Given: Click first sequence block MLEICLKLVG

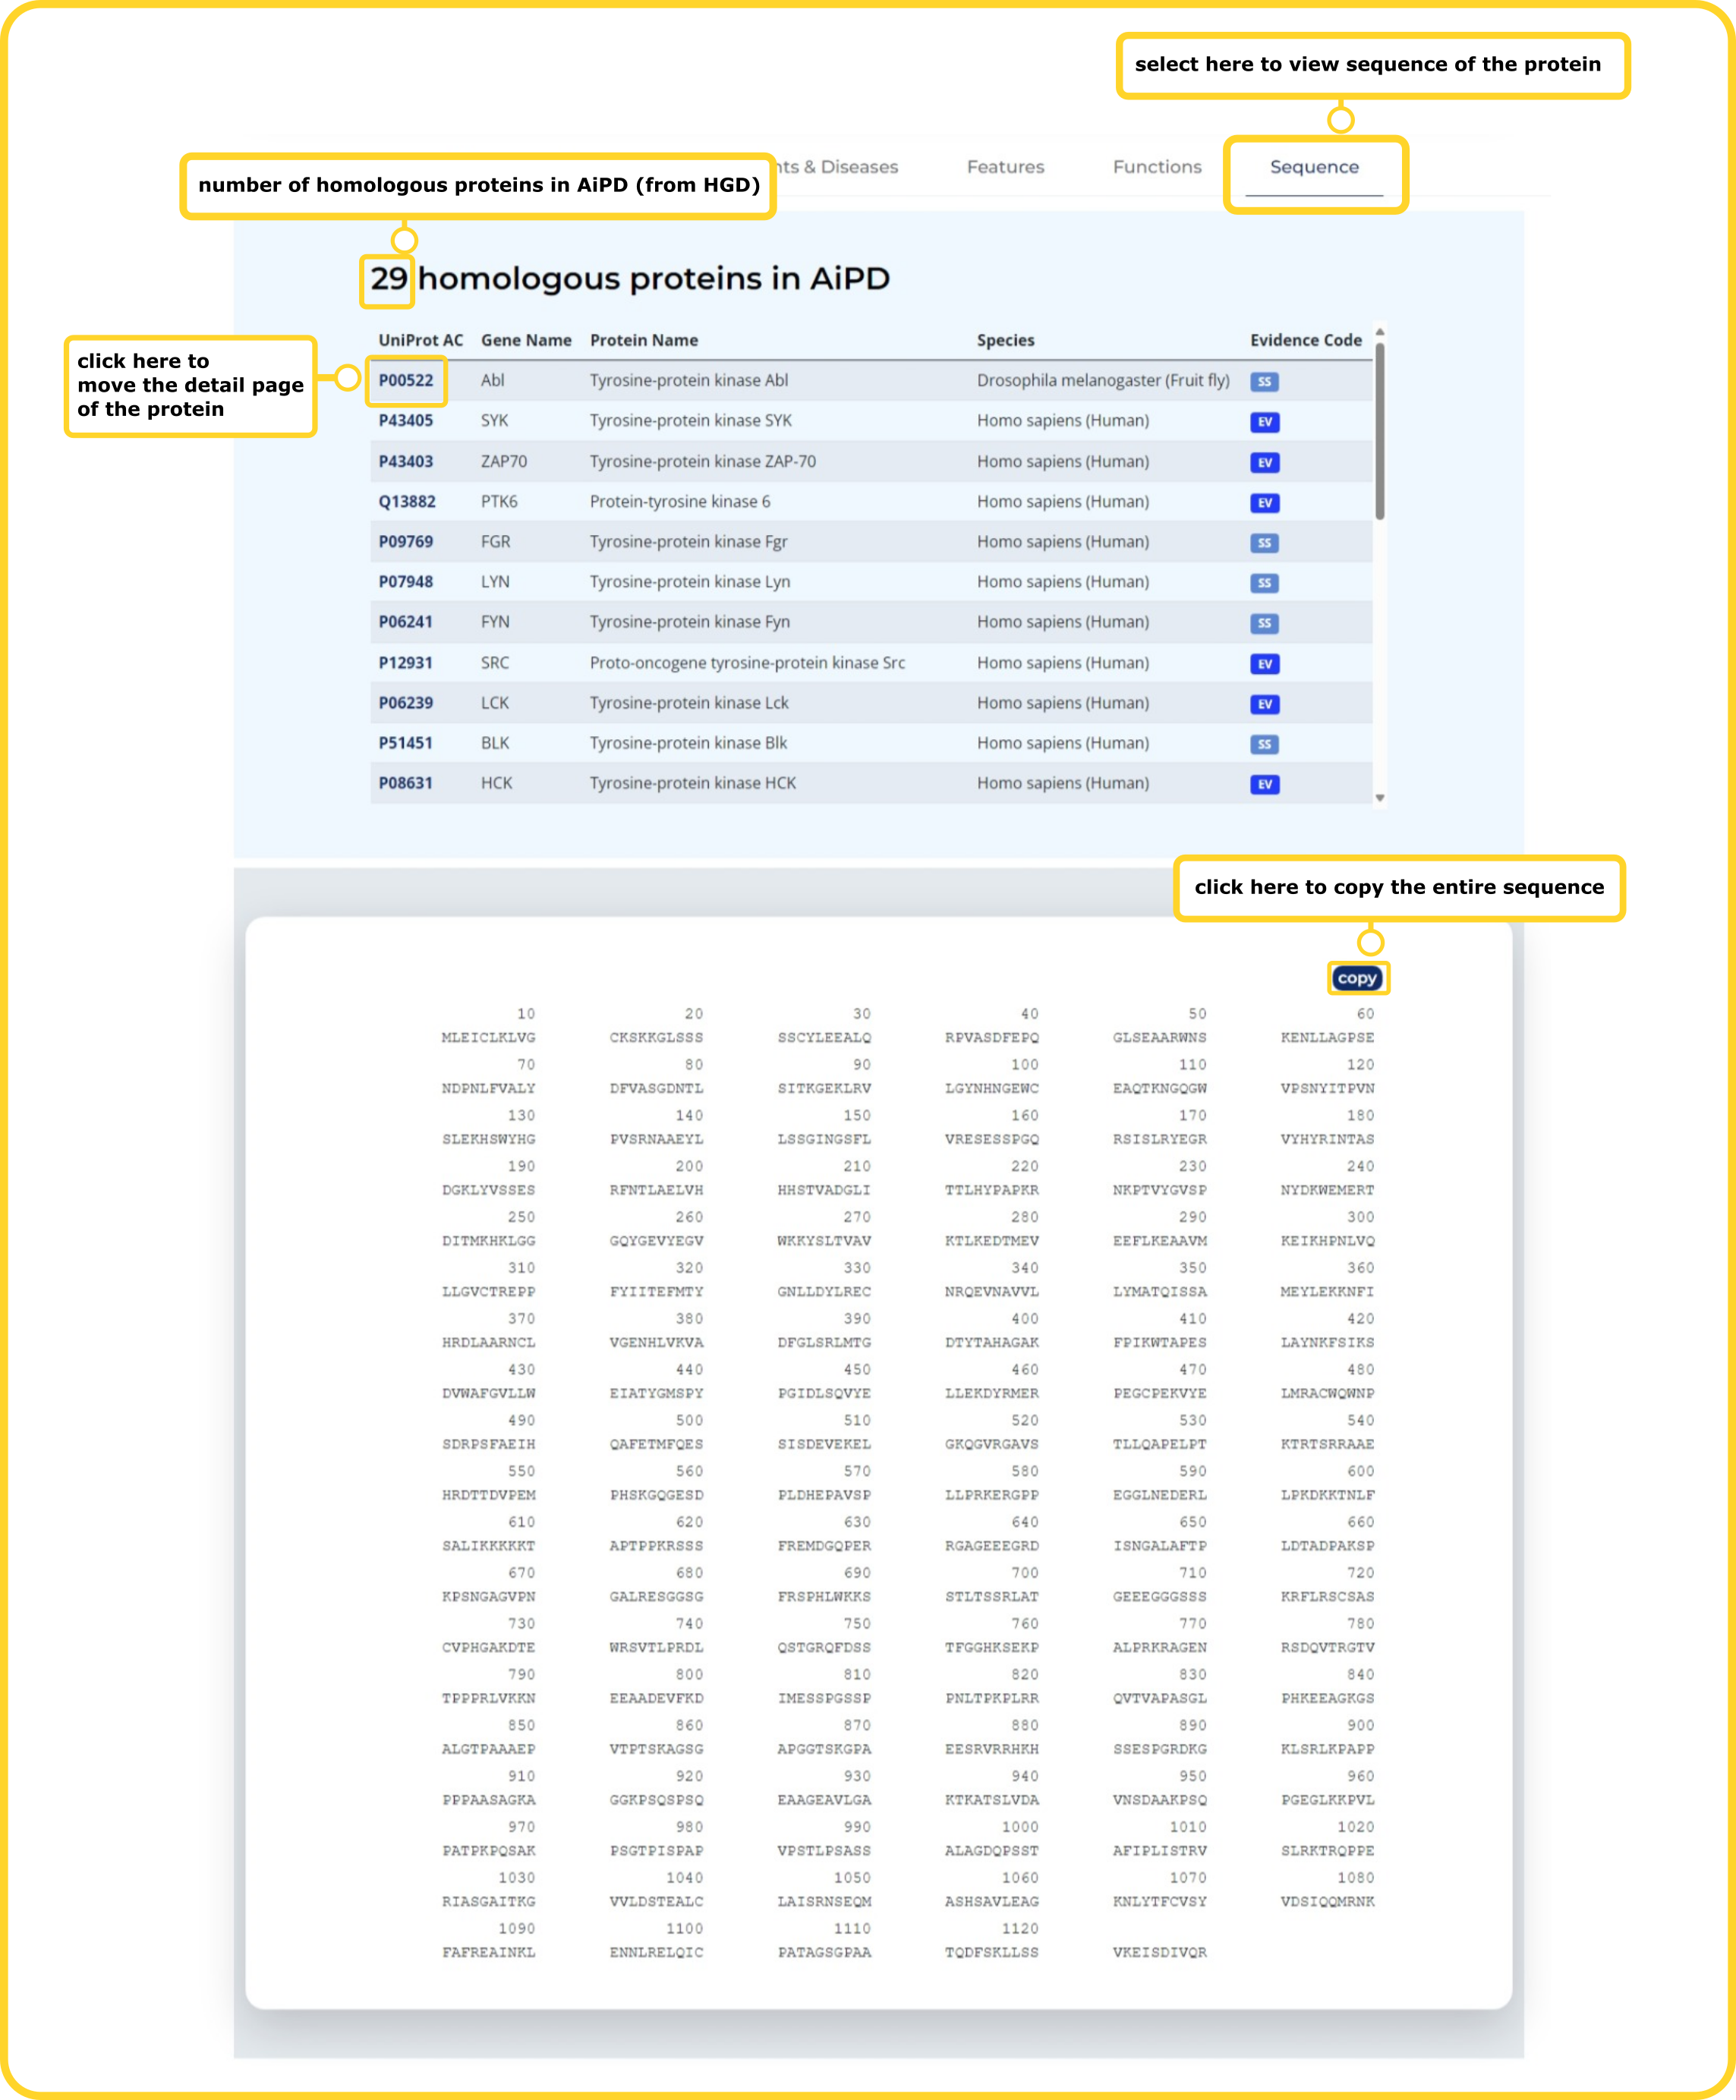Looking at the screenshot, I should (x=489, y=1038).
